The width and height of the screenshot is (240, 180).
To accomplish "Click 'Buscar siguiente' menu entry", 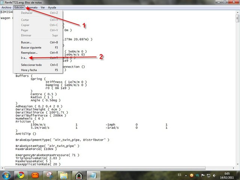I will 31,48.
